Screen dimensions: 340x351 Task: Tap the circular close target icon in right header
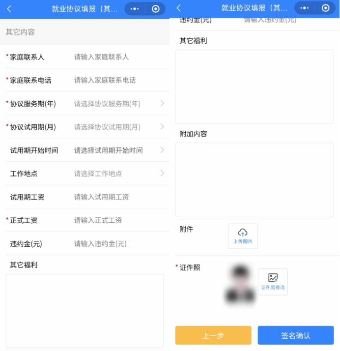325,8
